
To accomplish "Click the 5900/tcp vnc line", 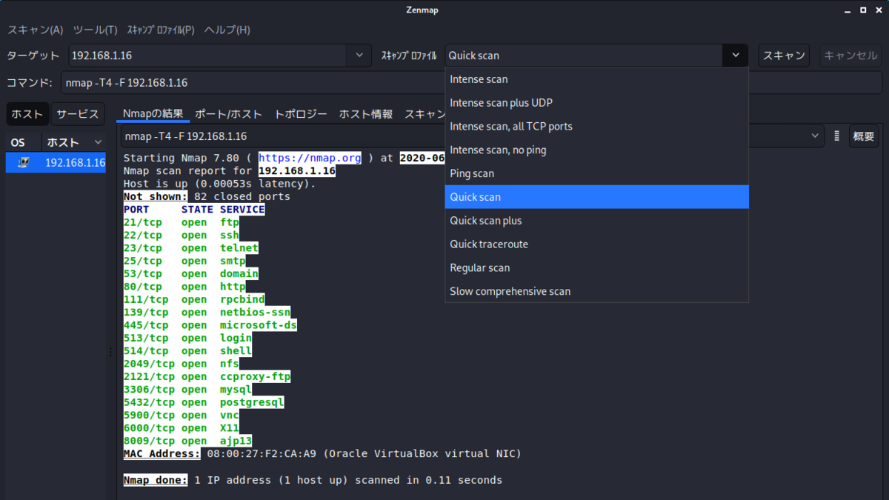I will click(182, 416).
